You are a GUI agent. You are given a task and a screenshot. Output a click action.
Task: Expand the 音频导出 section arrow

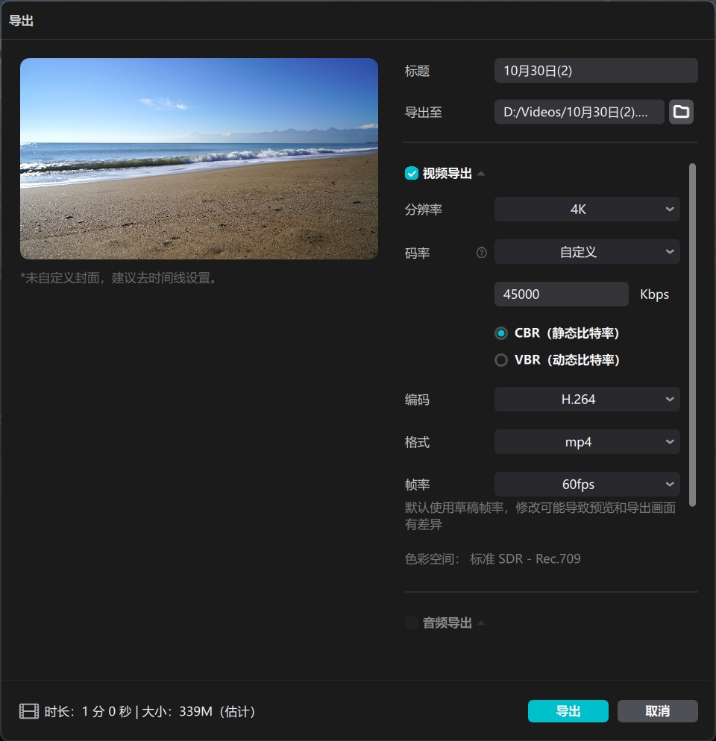point(481,622)
